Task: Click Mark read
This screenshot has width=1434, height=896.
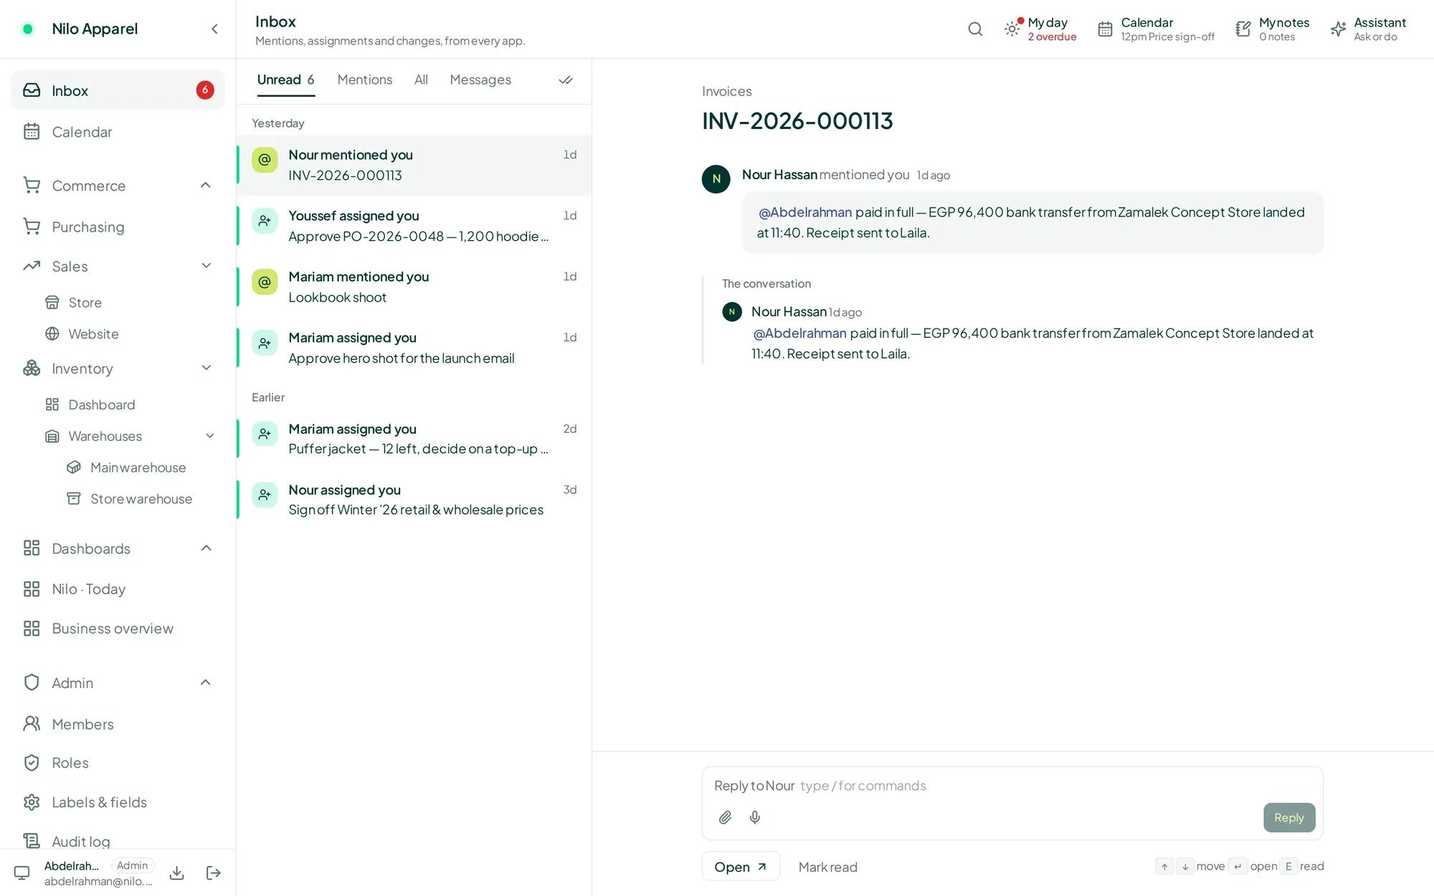Action: (827, 867)
